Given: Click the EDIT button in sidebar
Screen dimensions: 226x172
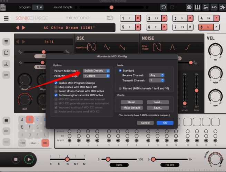Looking at the screenshot, I should pyautogui.click(x=6, y=75).
